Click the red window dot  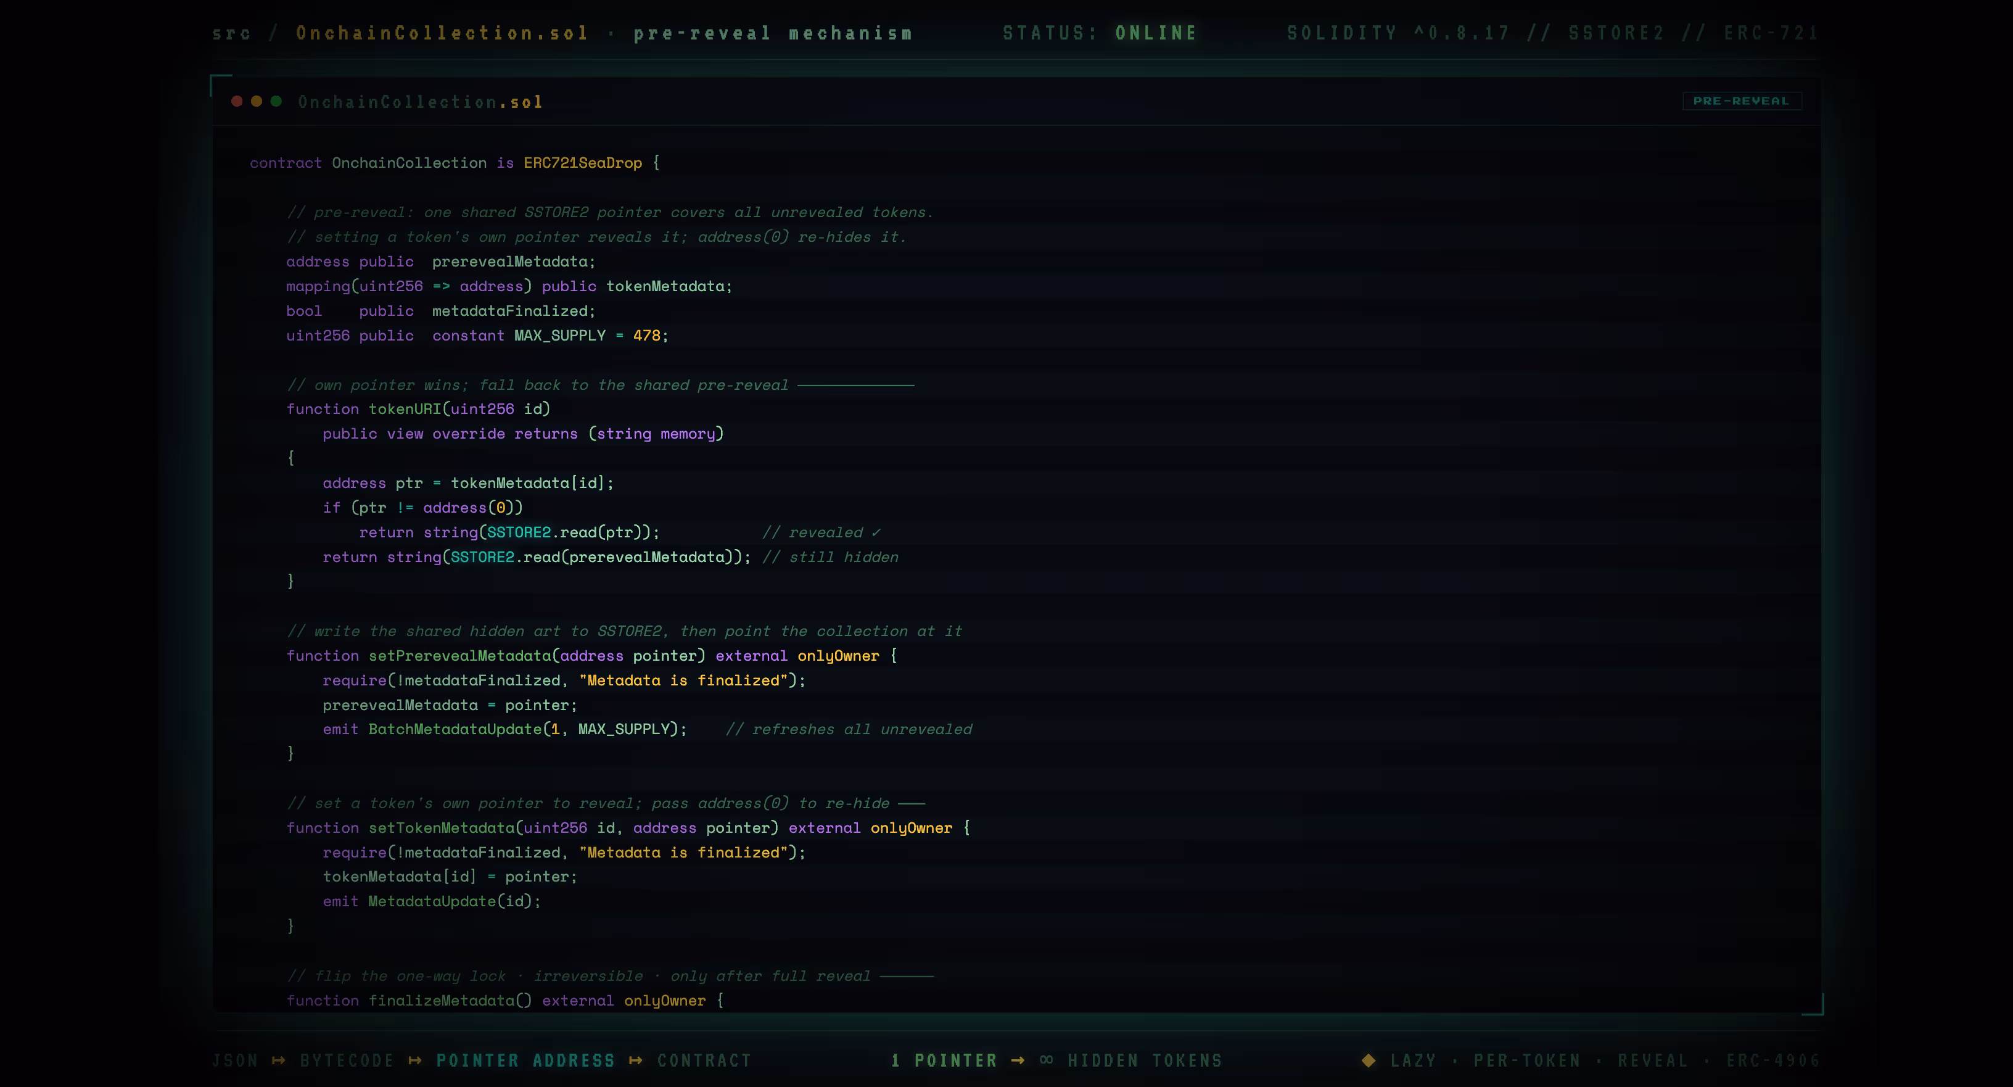click(237, 102)
